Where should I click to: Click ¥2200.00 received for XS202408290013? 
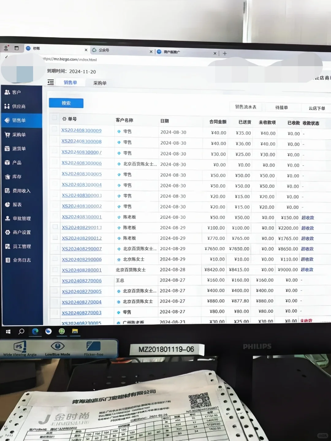point(288,228)
